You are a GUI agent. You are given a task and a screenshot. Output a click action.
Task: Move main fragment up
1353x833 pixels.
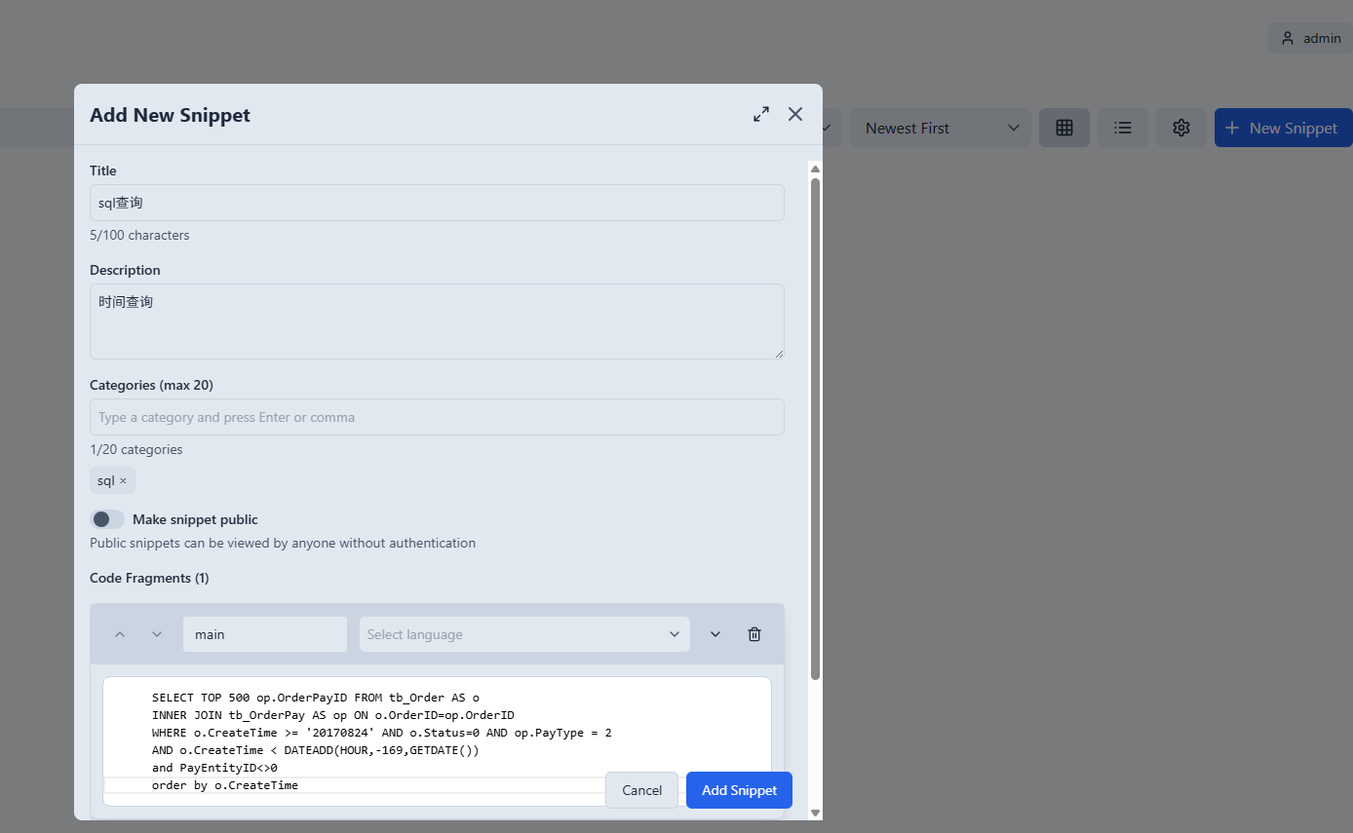(x=120, y=634)
